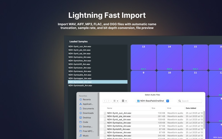Click the file icon of NDH-Syntt_pie_Am.wav
Viewport: 222px width, 139px height.
105,116
